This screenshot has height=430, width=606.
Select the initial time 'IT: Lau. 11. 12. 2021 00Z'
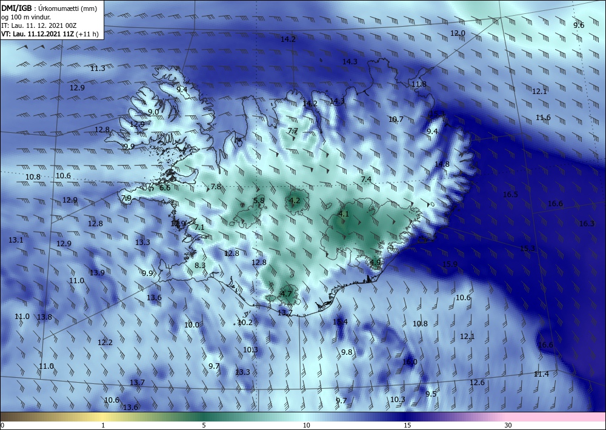(x=39, y=25)
